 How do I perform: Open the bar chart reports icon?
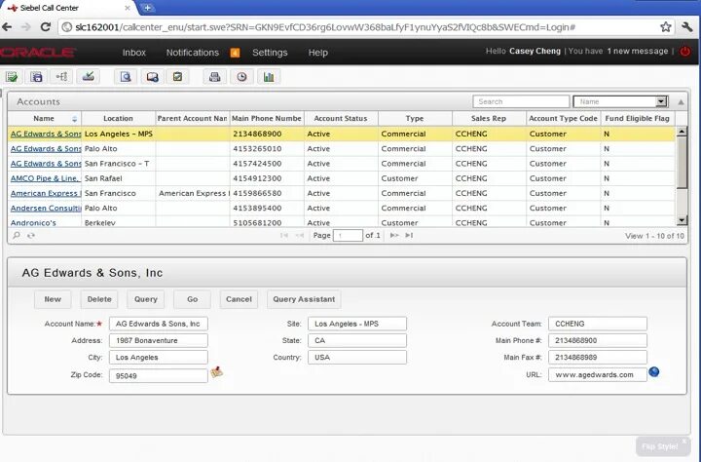269,77
